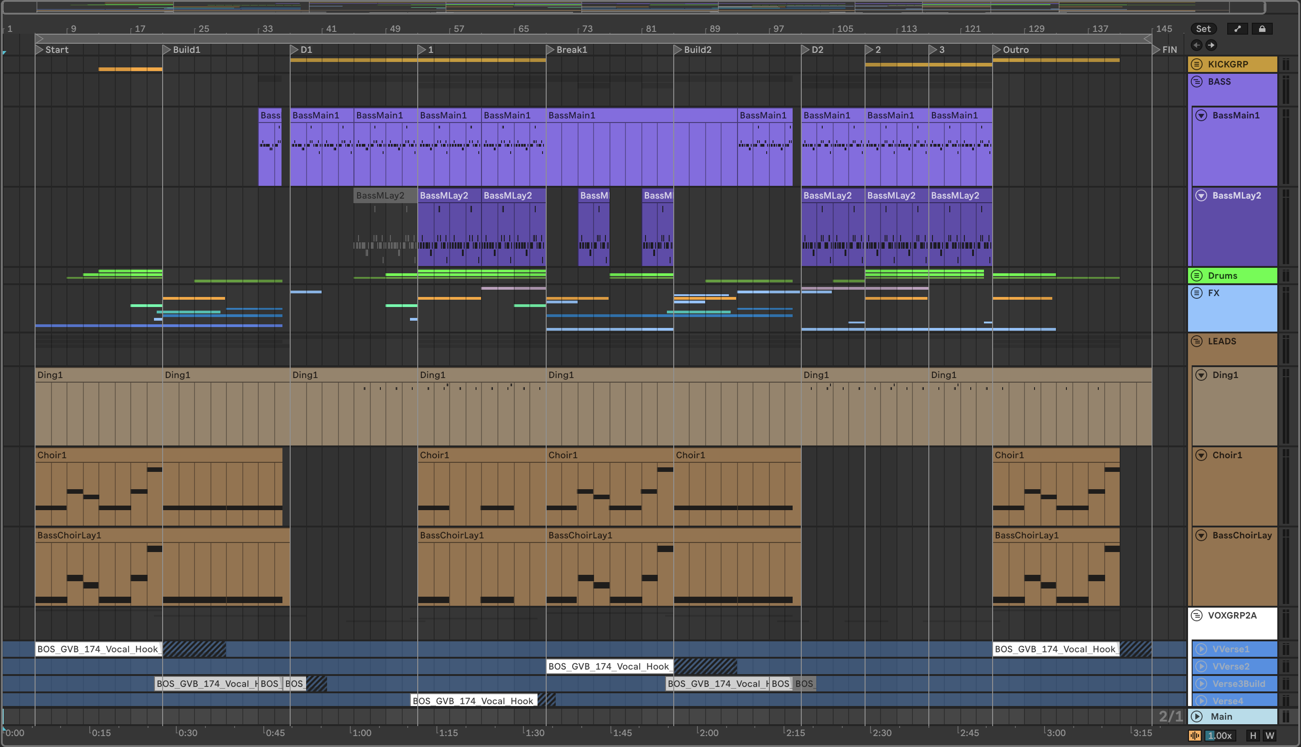Click the W optimize width button
The height and width of the screenshot is (747, 1301).
pyautogui.click(x=1270, y=735)
